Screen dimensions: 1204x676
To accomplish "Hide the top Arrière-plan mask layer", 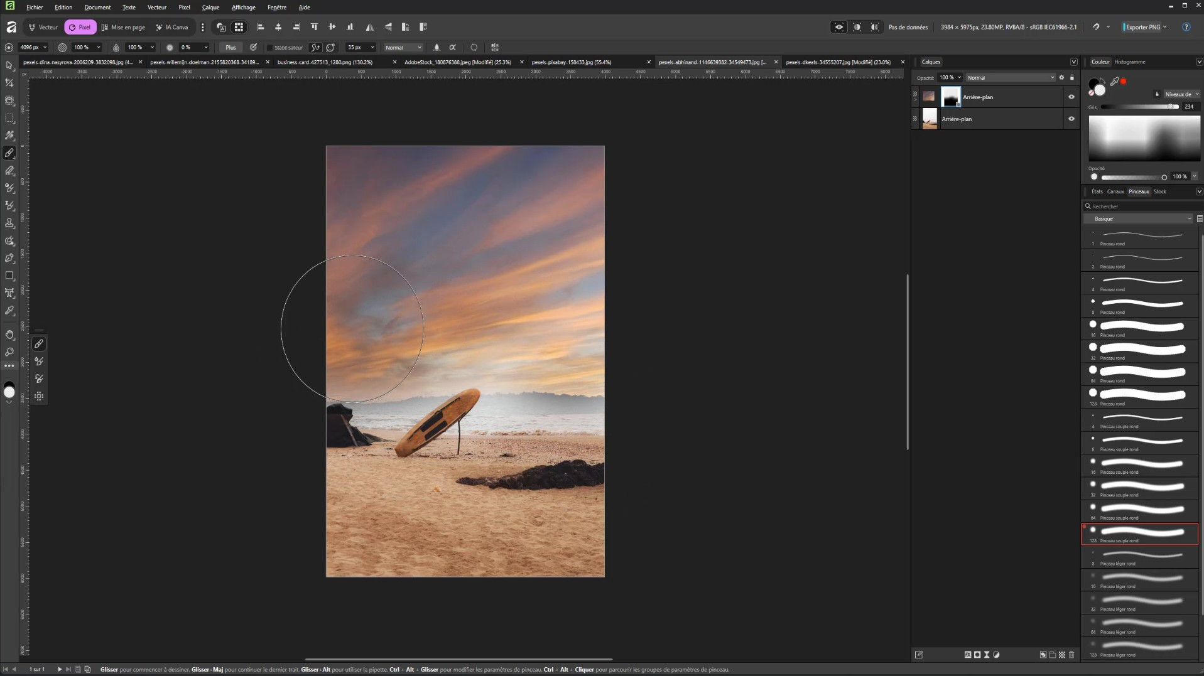I will tap(1071, 97).
